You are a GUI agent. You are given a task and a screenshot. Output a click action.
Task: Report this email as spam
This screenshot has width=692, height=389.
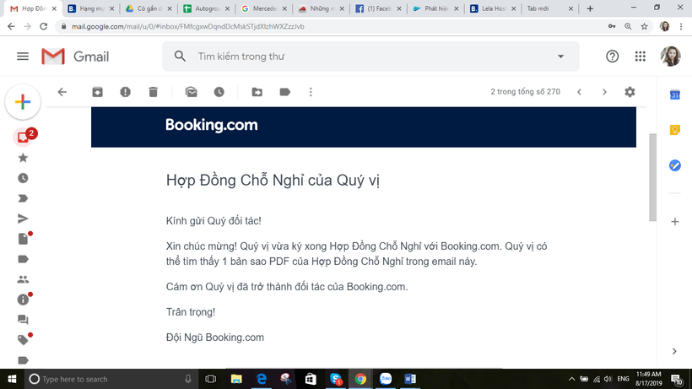point(126,92)
